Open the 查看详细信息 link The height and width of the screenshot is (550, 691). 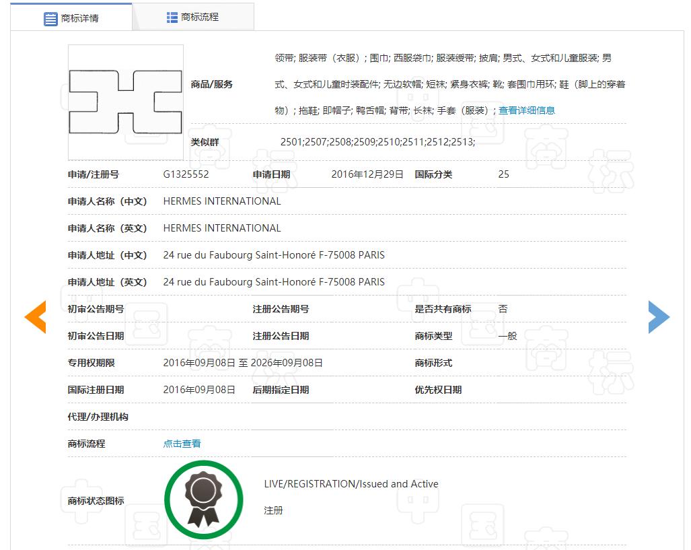527,110
